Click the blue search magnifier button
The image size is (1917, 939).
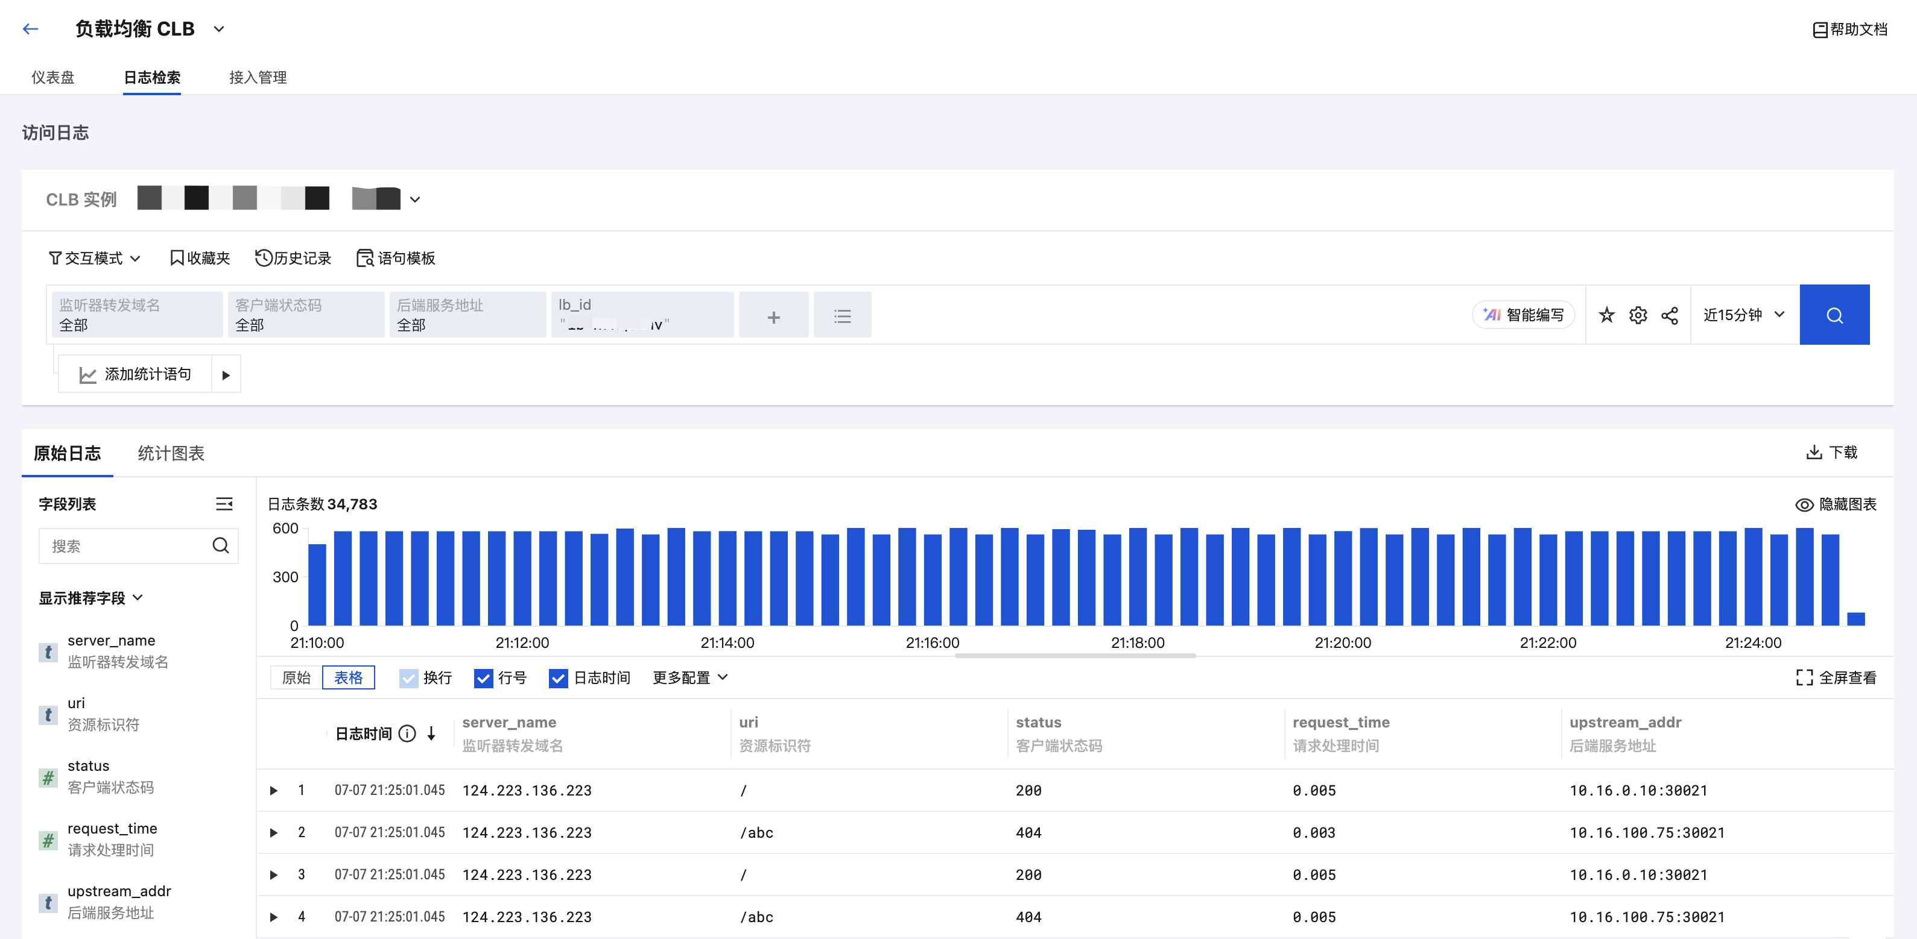pyautogui.click(x=1834, y=315)
